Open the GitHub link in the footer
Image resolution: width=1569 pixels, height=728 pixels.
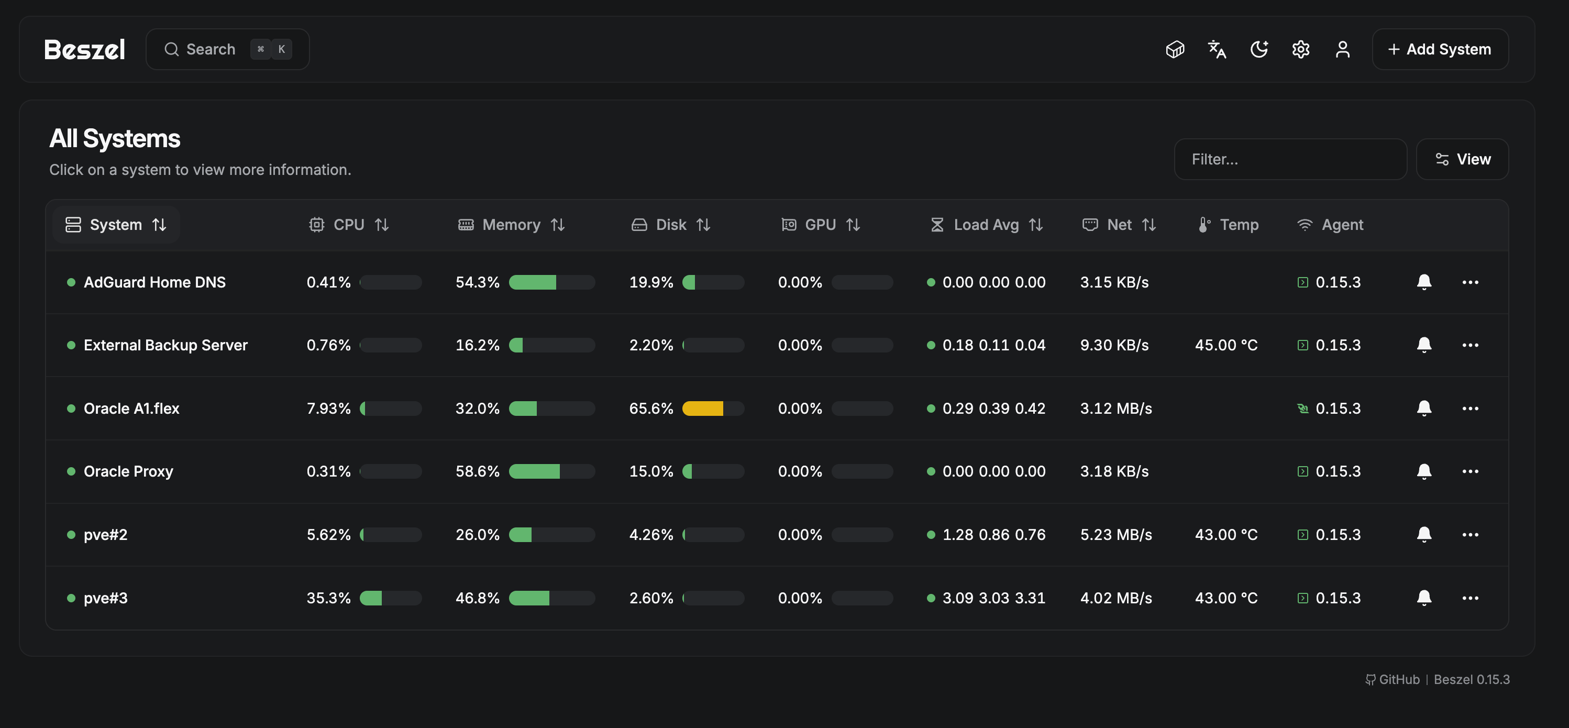(x=1393, y=679)
